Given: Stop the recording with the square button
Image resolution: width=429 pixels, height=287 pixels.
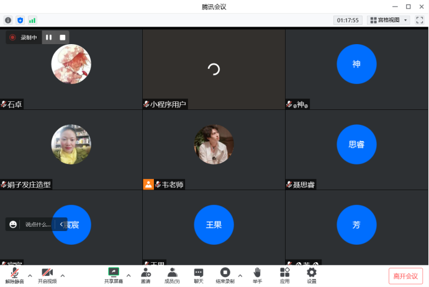Looking at the screenshot, I should tap(63, 37).
